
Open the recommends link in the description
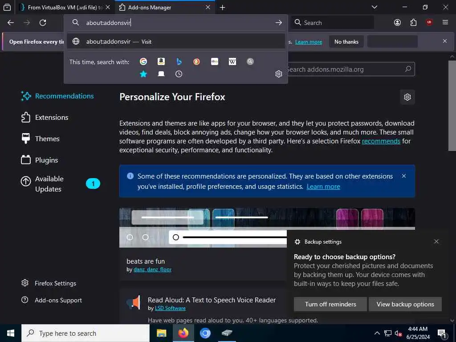pos(381,141)
